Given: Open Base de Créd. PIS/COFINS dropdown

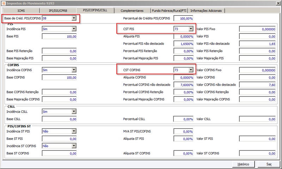Looking at the screenshot, I should click(74, 18).
